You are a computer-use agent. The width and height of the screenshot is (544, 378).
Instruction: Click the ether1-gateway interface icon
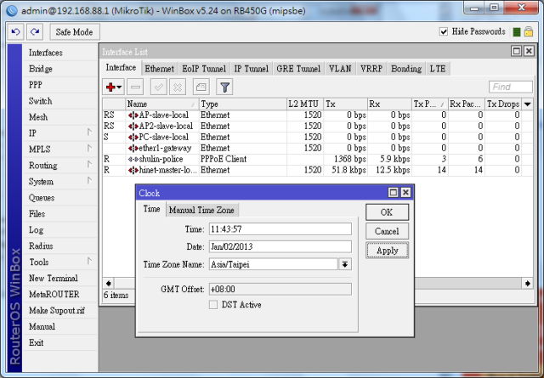(x=133, y=149)
